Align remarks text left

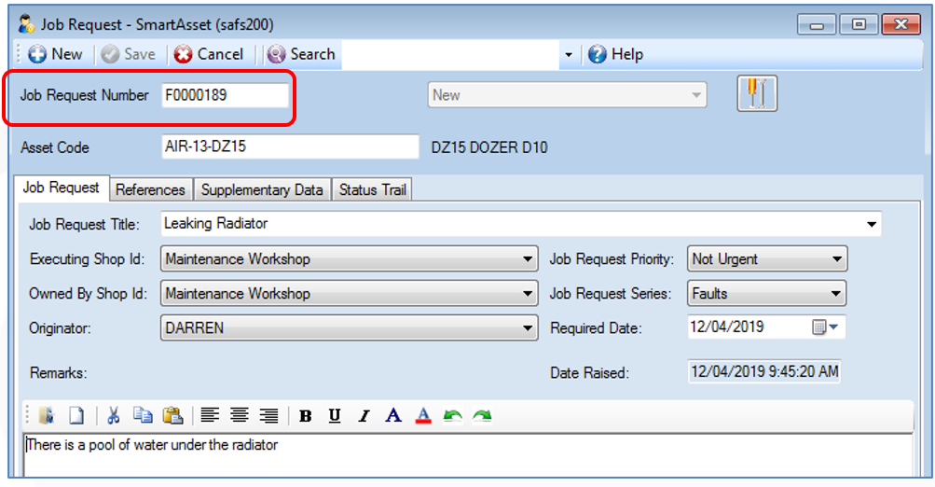click(x=210, y=415)
